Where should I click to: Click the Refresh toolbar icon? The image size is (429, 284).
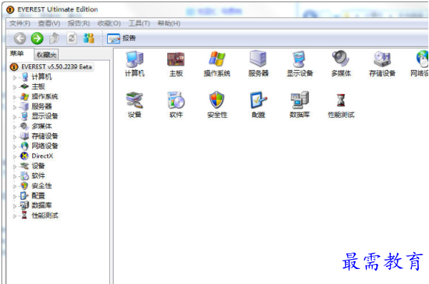coord(71,39)
